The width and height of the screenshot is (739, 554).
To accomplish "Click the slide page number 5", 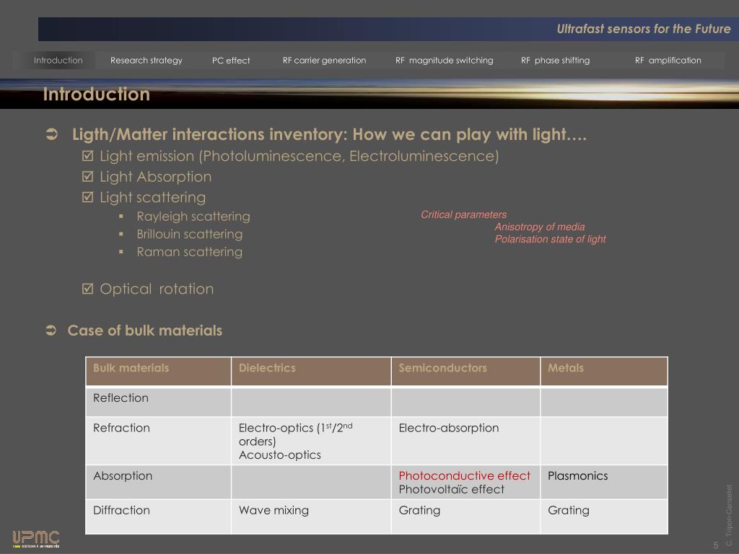I will (x=715, y=545).
